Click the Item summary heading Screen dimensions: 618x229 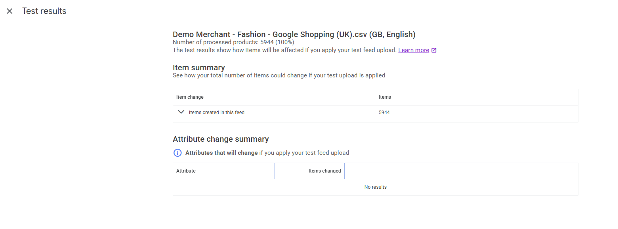pyautogui.click(x=198, y=68)
